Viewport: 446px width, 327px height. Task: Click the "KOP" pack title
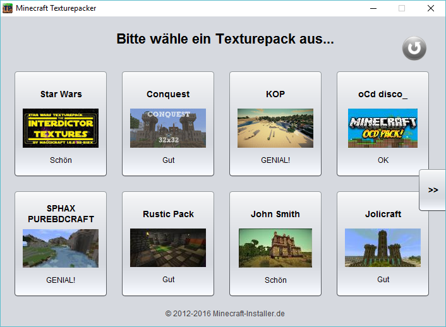(275, 94)
